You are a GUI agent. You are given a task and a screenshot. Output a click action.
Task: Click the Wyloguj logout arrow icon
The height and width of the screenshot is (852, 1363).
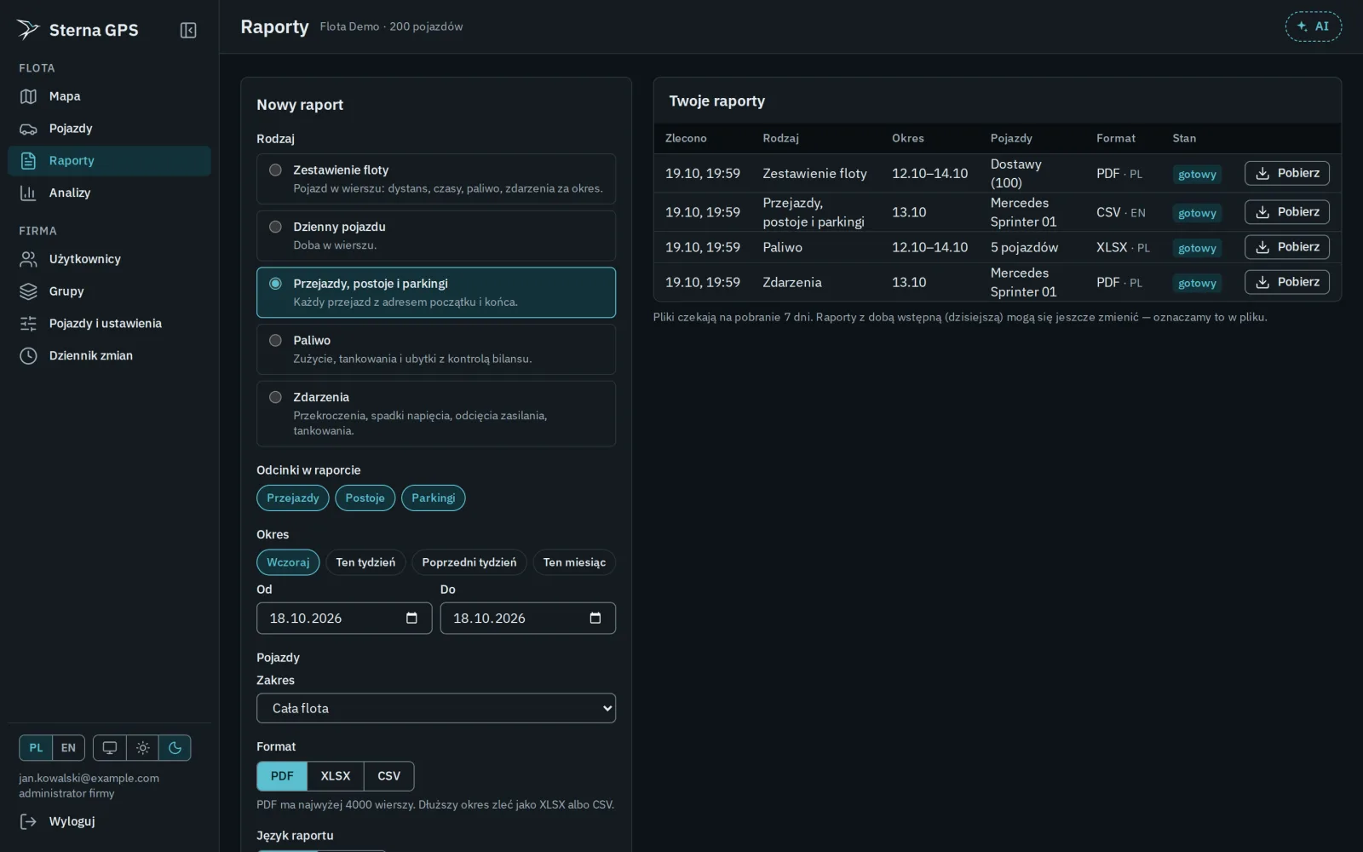tap(28, 821)
